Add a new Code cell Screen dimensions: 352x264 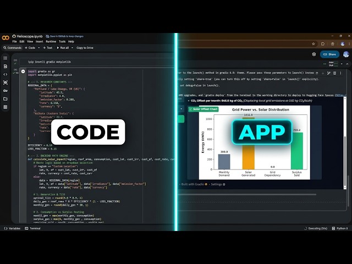tap(30, 48)
